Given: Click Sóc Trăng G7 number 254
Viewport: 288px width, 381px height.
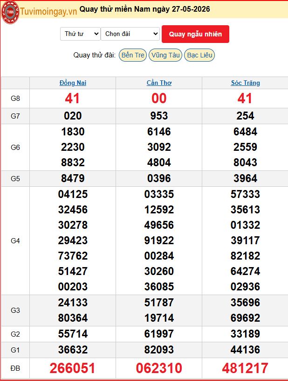Looking at the screenshot, I should coord(245,116).
